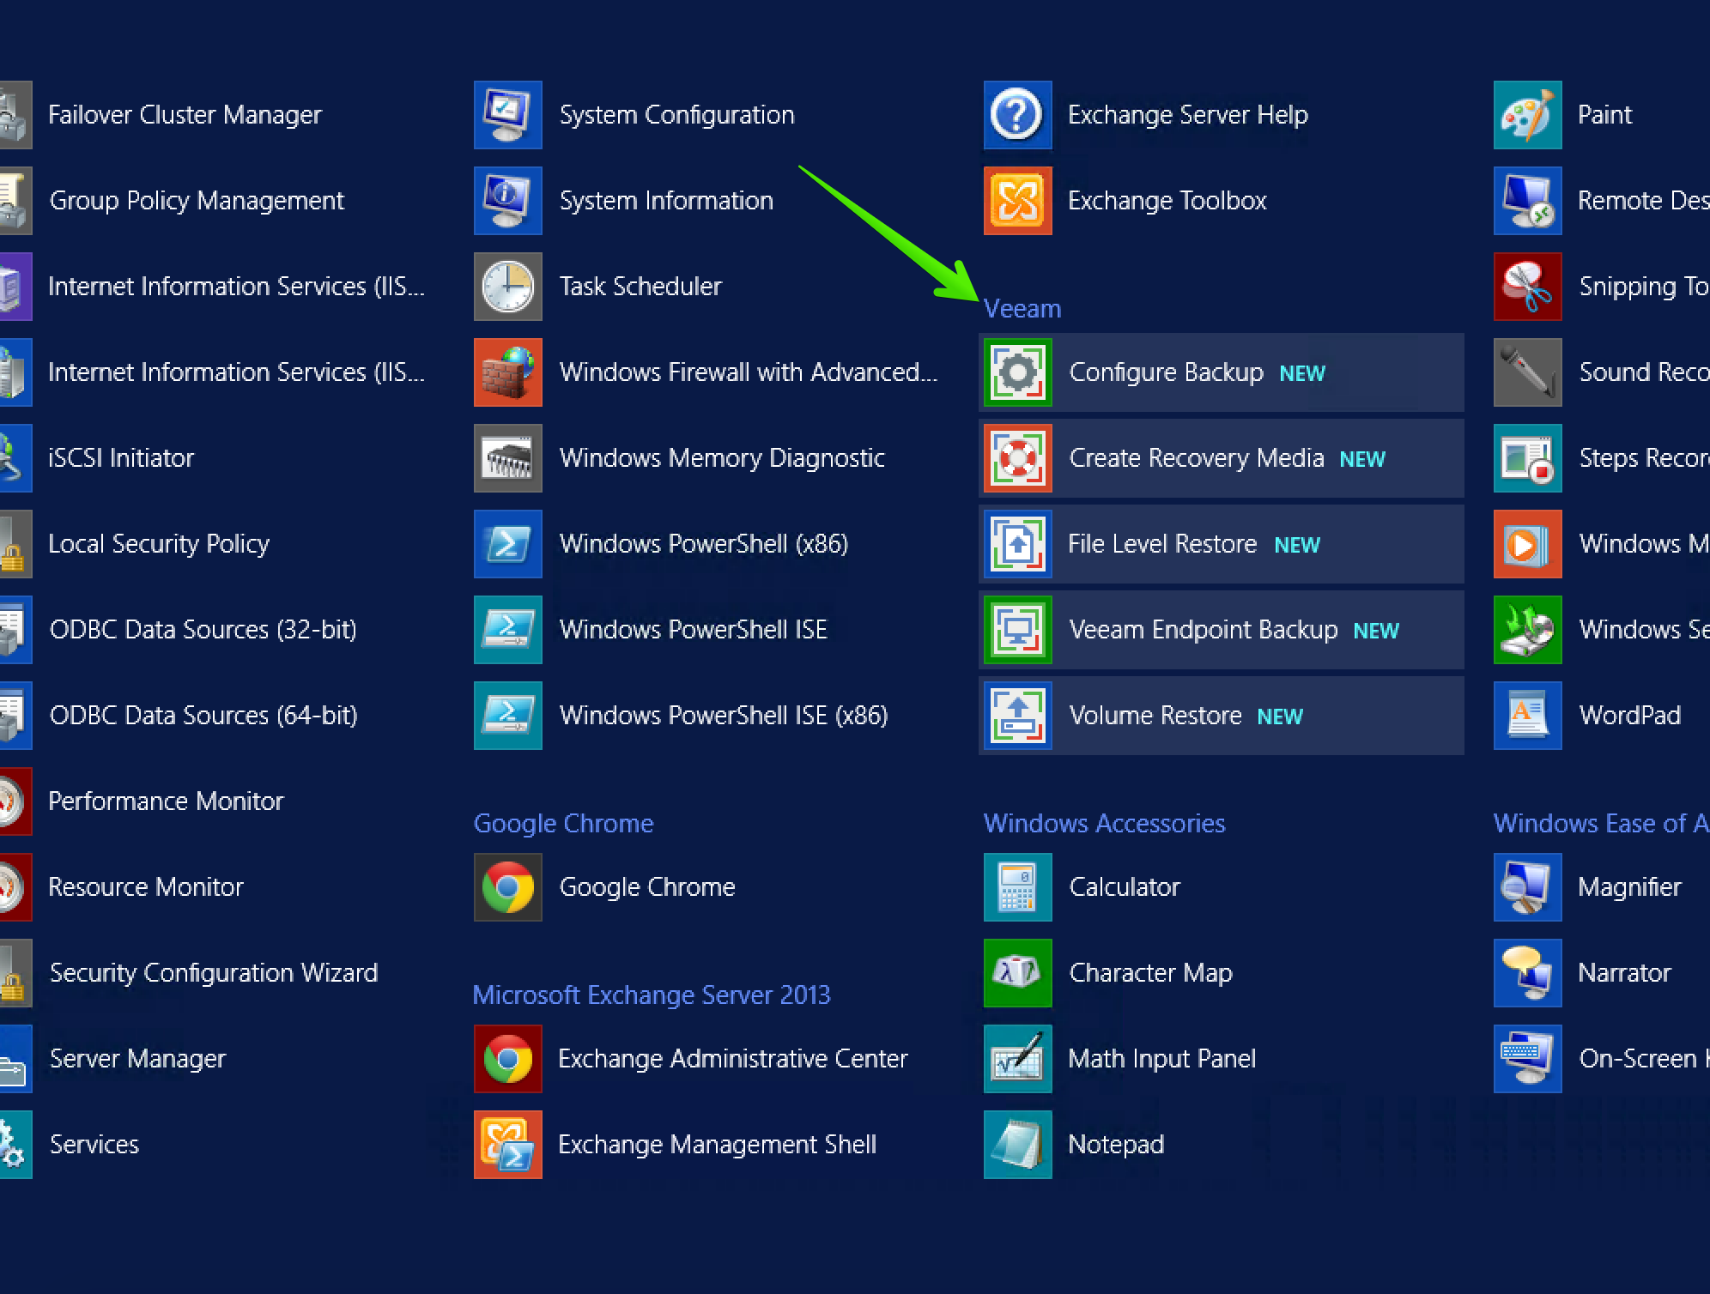Open the Windows Media Player icon
Image resolution: width=1710 pixels, height=1294 pixels.
pyautogui.click(x=1527, y=544)
